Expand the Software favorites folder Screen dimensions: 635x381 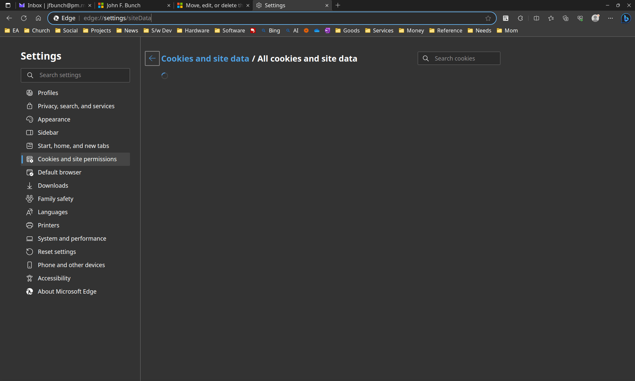click(x=230, y=30)
